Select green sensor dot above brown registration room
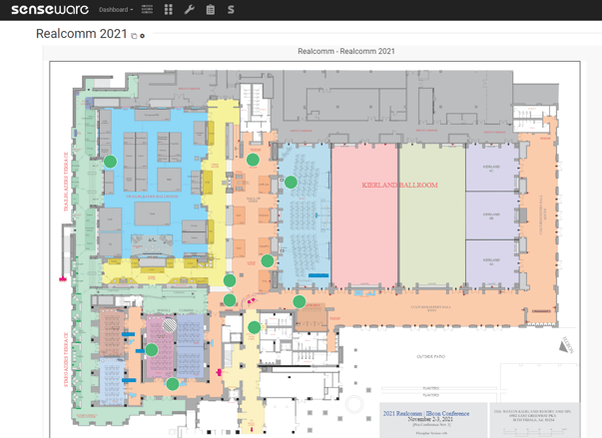602x438 pixels. pos(300,302)
